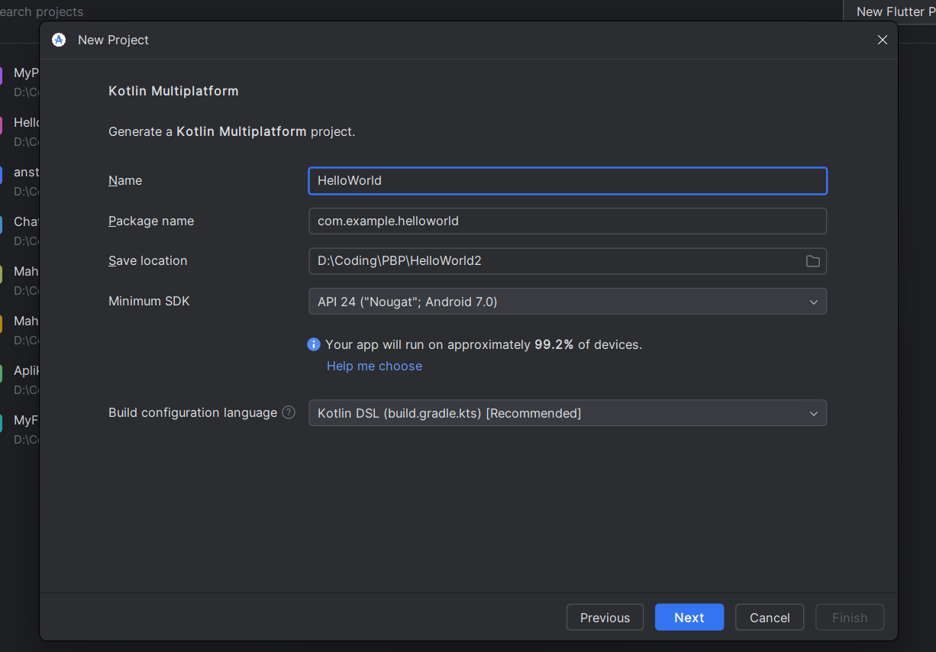Open the Minimum SDK dropdown
The image size is (936, 652).
566,302
